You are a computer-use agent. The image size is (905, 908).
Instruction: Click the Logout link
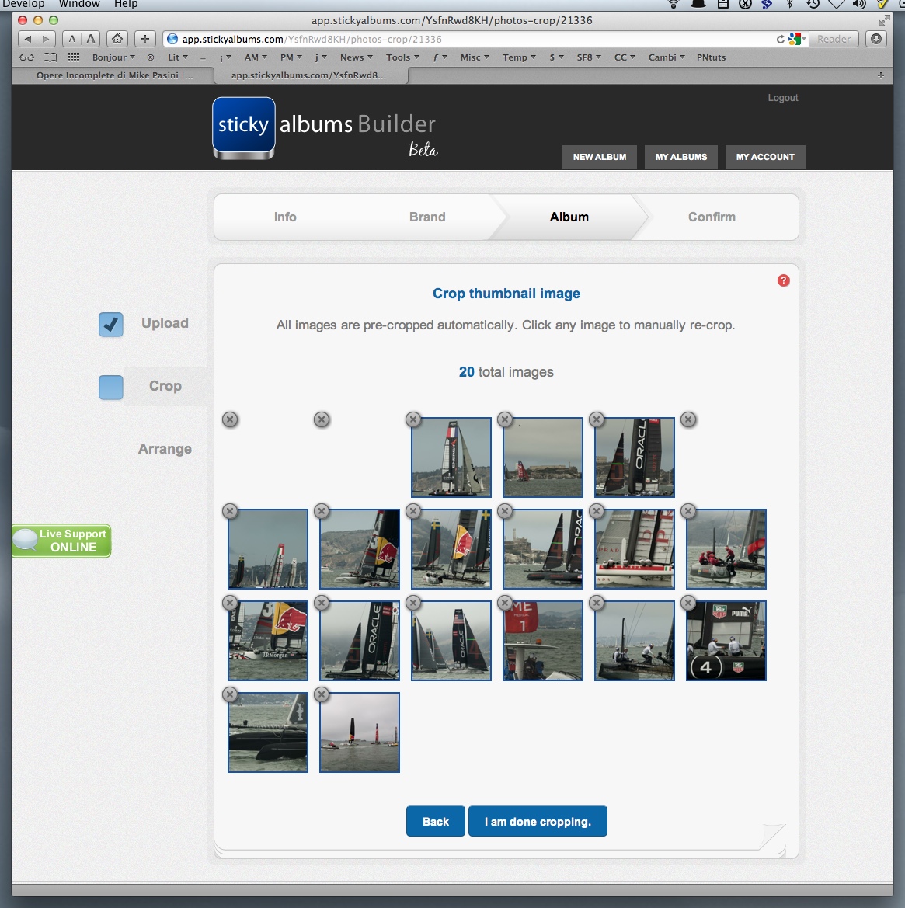tap(782, 98)
